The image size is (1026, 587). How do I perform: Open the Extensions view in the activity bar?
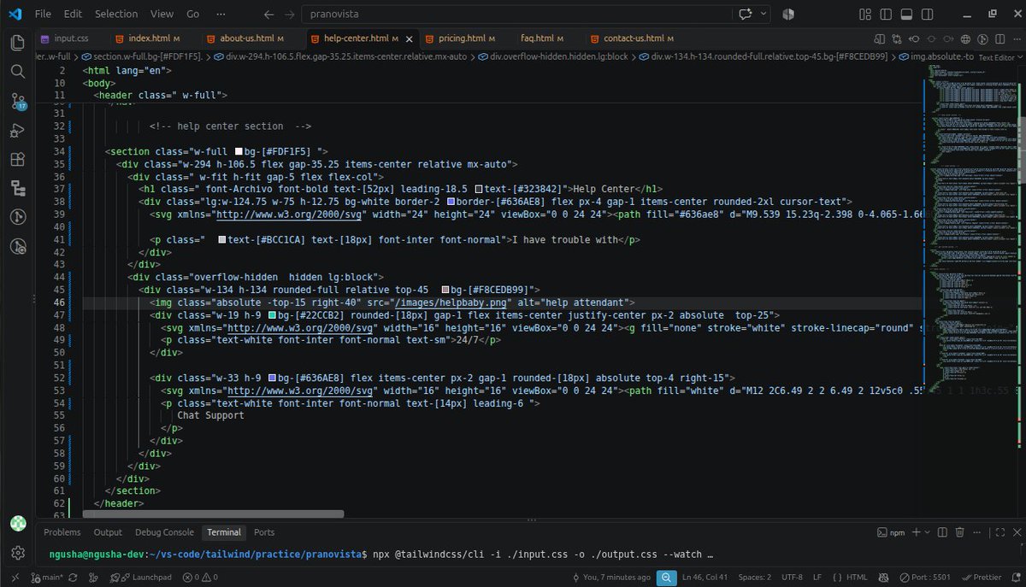[17, 160]
